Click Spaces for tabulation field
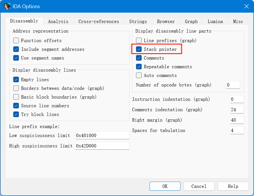 237,130
